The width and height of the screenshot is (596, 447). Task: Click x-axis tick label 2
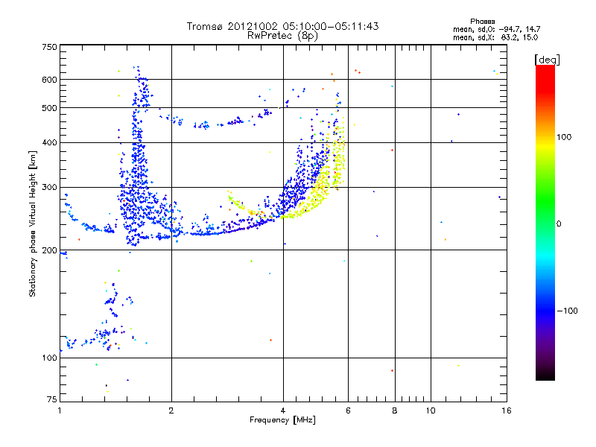pyautogui.click(x=171, y=410)
